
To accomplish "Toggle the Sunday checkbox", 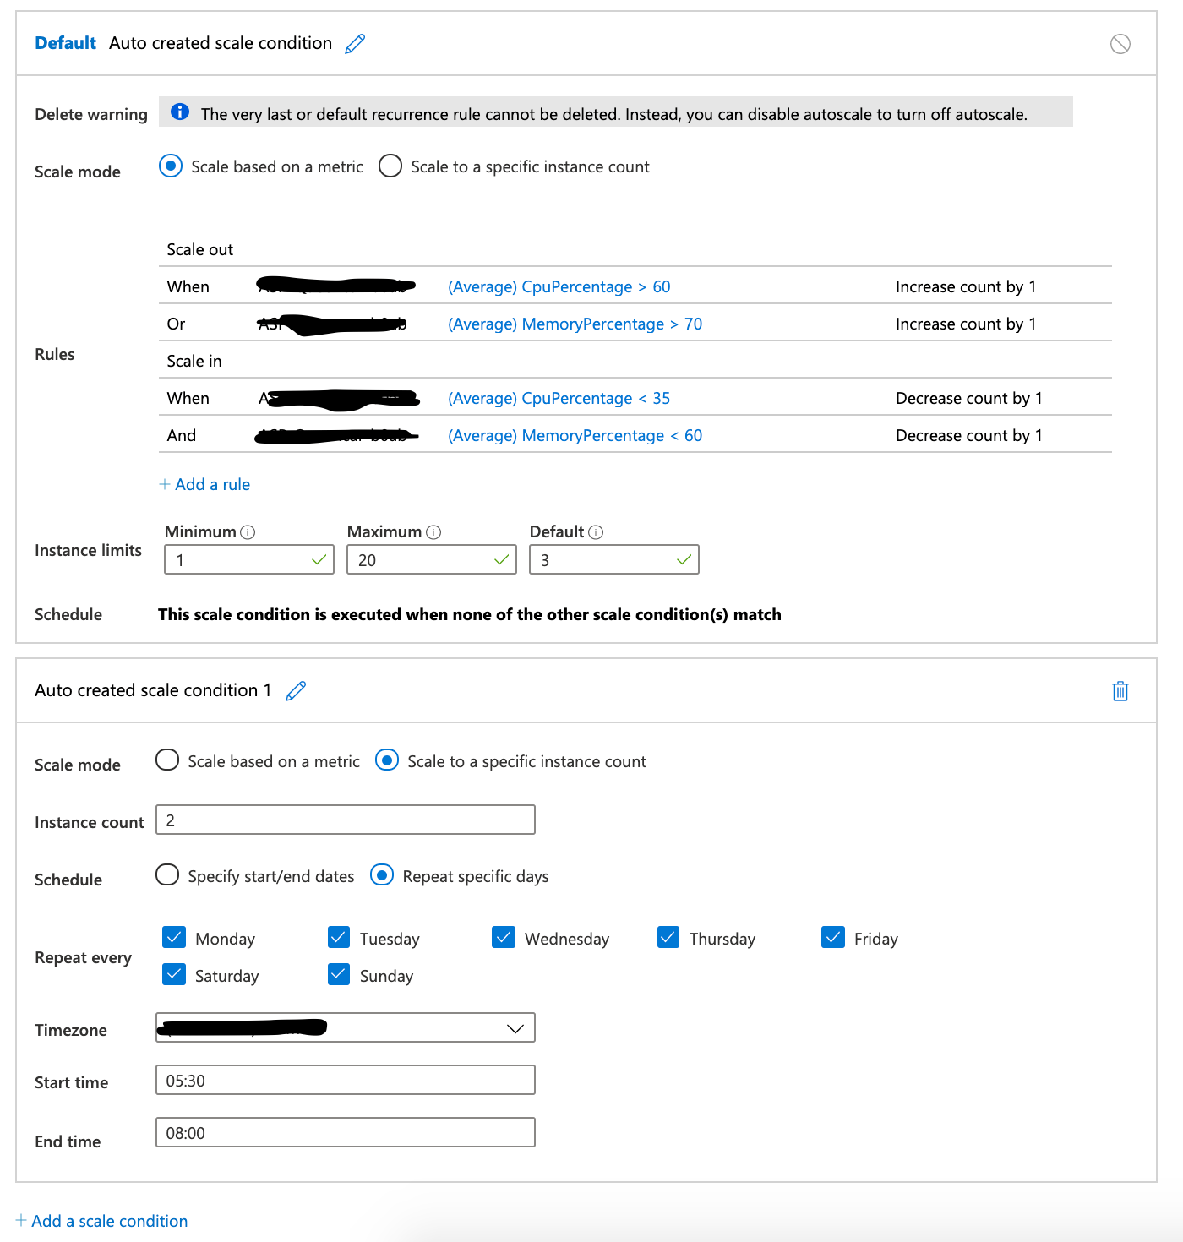I will (x=338, y=974).
